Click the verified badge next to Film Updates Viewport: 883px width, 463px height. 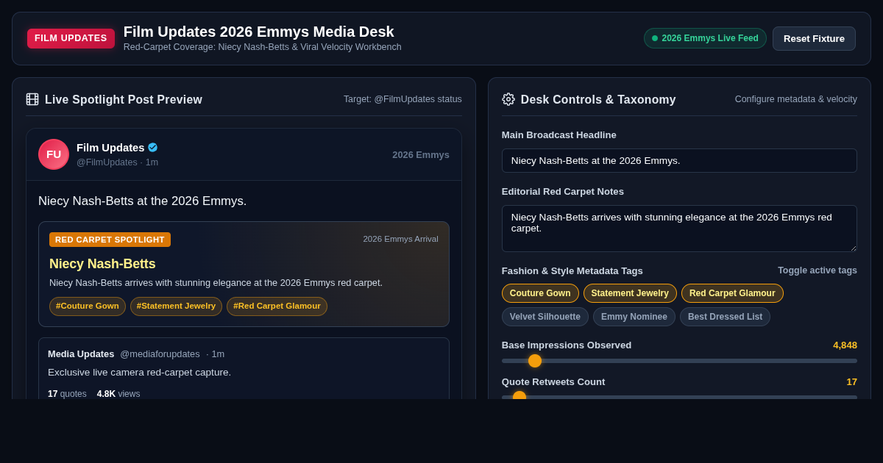[152, 147]
